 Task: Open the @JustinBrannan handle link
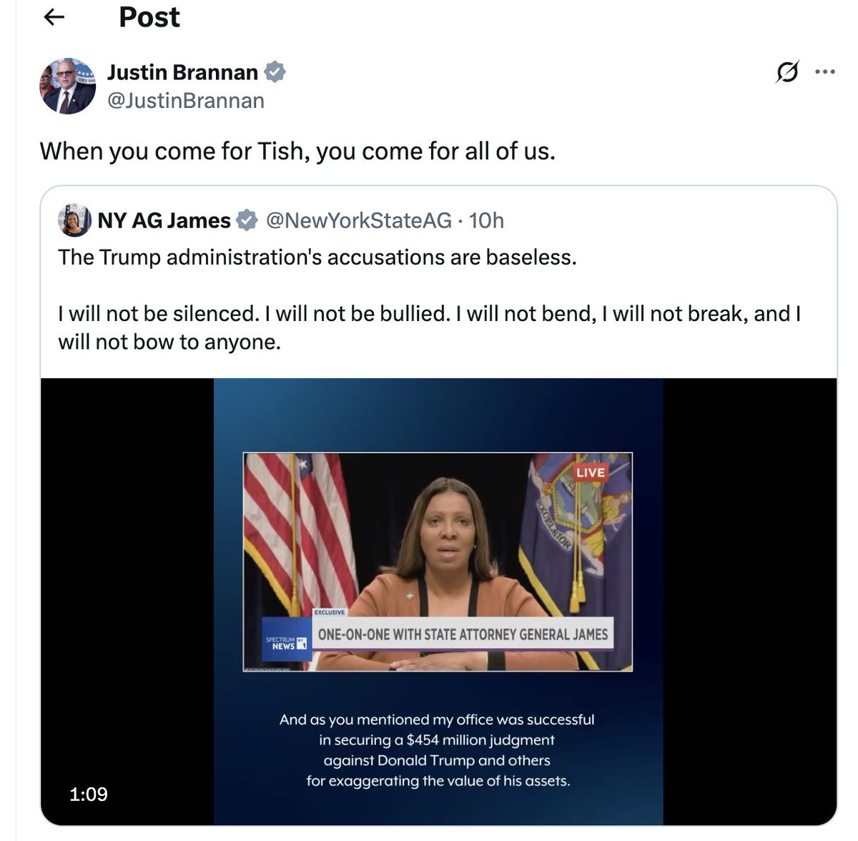186,101
